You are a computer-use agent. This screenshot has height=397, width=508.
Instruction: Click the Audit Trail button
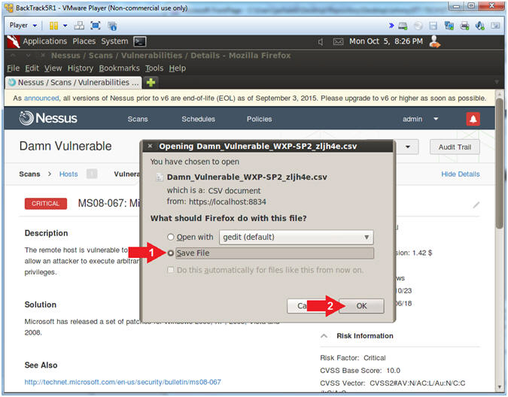coord(455,147)
